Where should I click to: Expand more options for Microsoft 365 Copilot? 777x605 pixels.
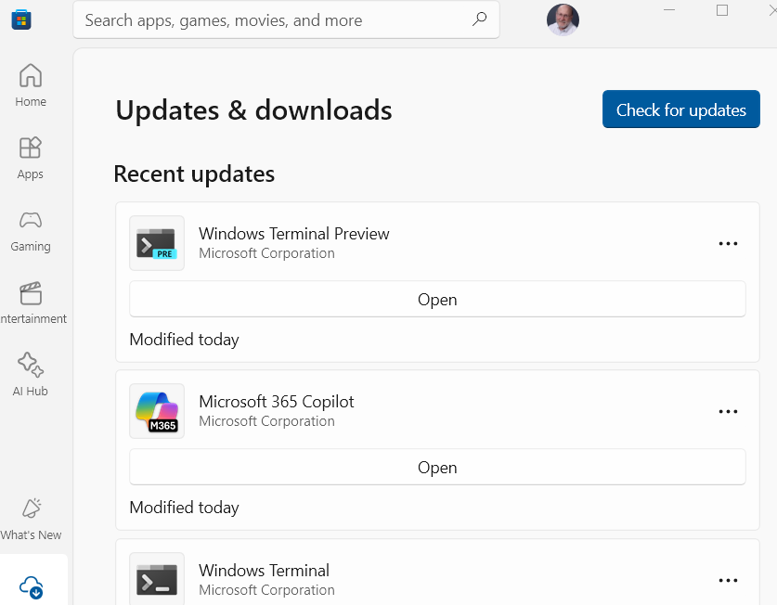tap(728, 411)
